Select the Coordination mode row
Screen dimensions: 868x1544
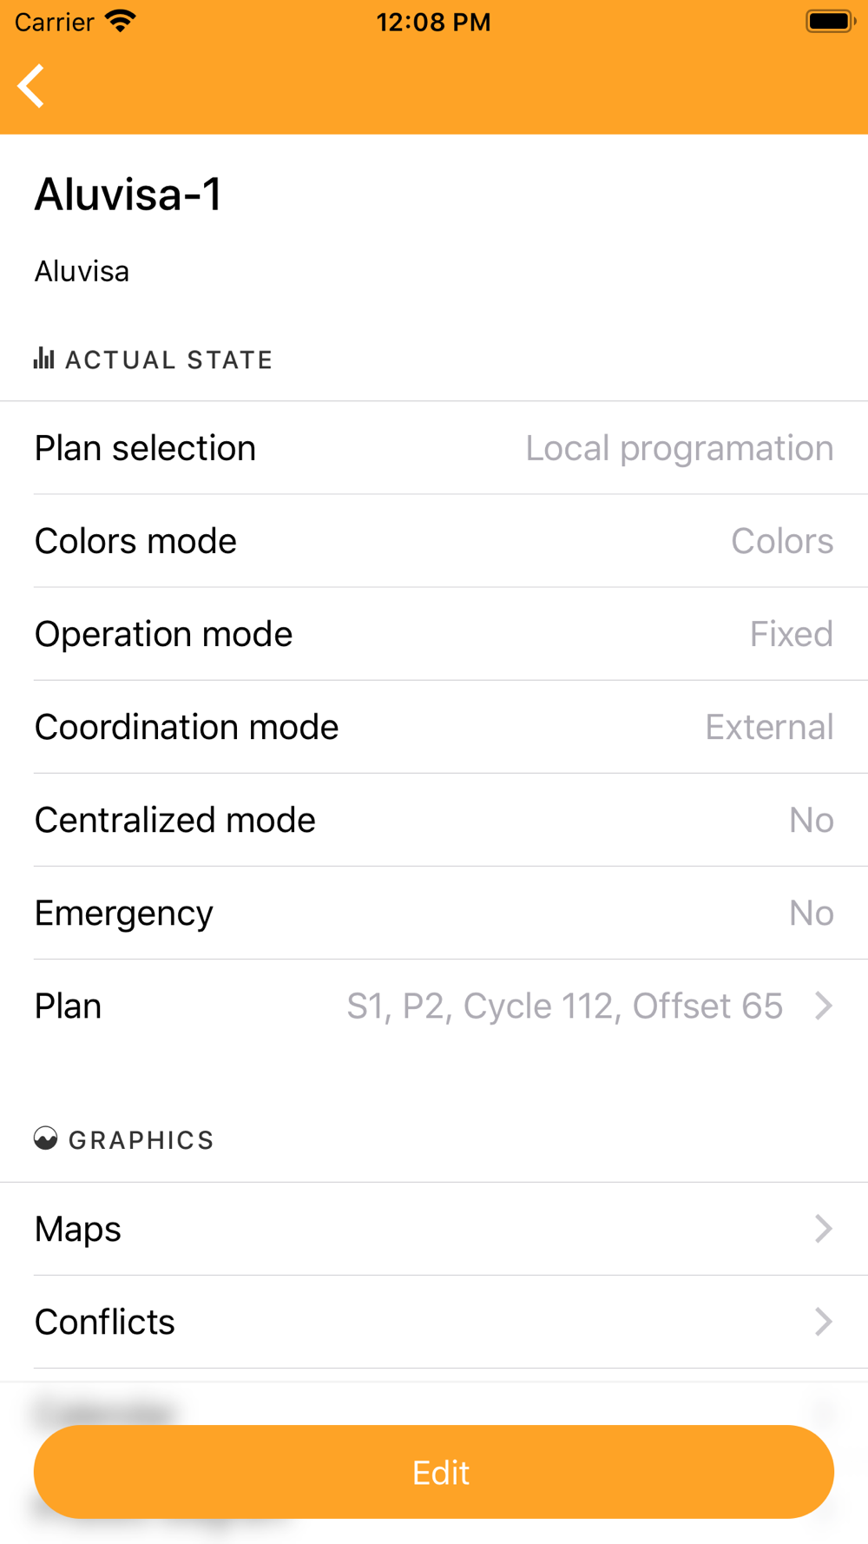click(434, 727)
